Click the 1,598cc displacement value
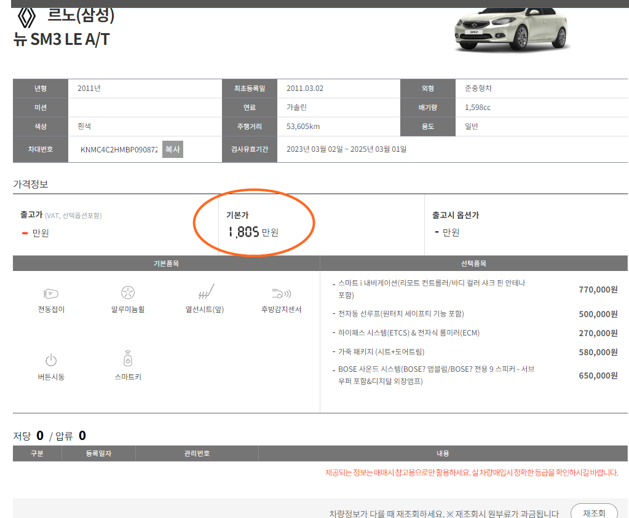 coord(477,108)
